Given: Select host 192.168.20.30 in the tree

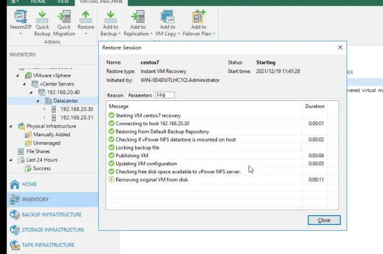Looking at the screenshot, I should coord(77,109).
